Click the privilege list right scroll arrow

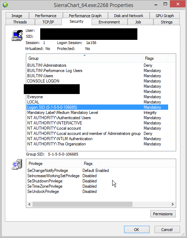173,204
